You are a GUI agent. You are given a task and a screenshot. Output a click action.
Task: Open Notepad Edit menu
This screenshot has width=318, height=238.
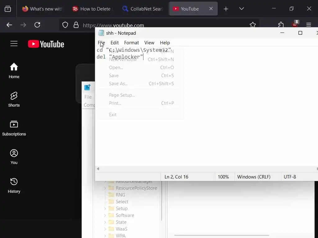click(115, 43)
